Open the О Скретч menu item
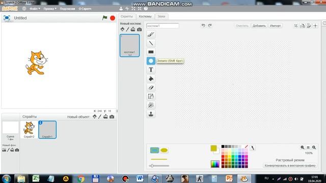This screenshot has height=183, width=326. coord(85,9)
